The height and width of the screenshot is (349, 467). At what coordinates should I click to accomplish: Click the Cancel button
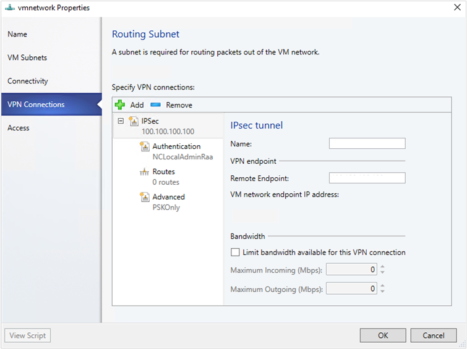(434, 335)
